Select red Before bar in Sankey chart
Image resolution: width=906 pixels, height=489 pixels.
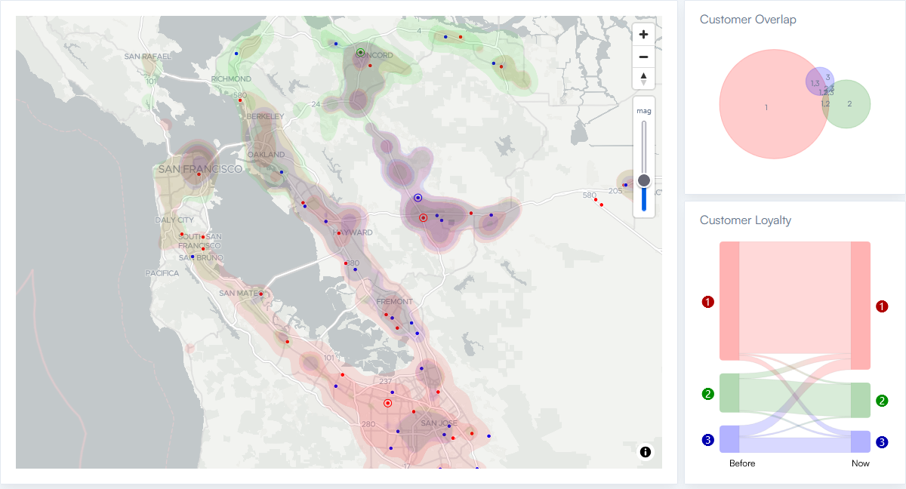729,300
